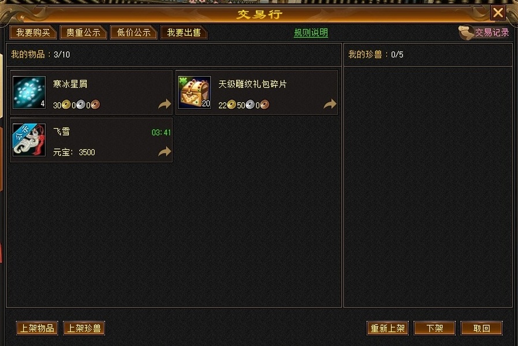Select the 飞雪 listing priced 3500 元宝
518x346 pixels.
[x=91, y=140]
